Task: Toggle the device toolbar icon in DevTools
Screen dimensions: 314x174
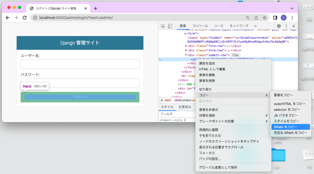Action: pyautogui.click(x=170, y=26)
